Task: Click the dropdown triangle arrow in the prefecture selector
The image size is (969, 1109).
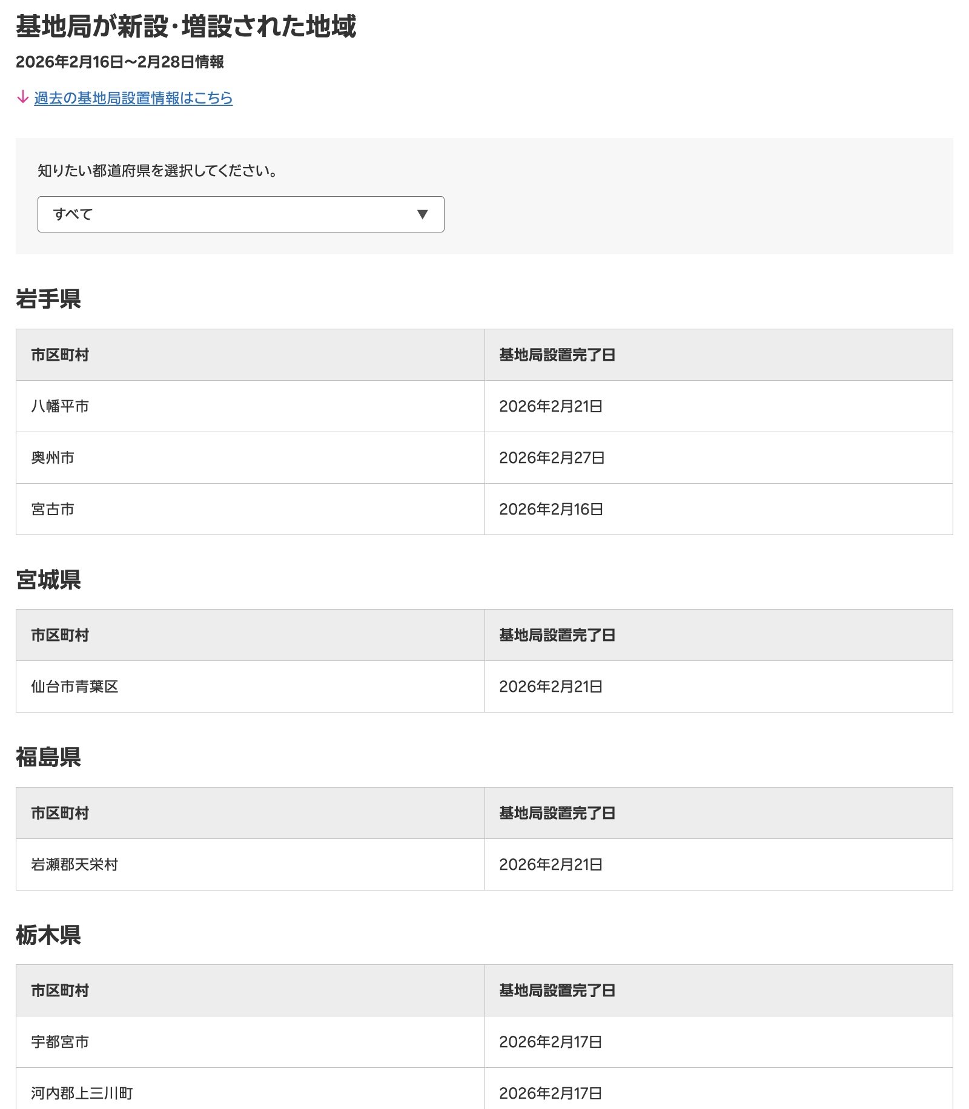Action: (x=423, y=214)
